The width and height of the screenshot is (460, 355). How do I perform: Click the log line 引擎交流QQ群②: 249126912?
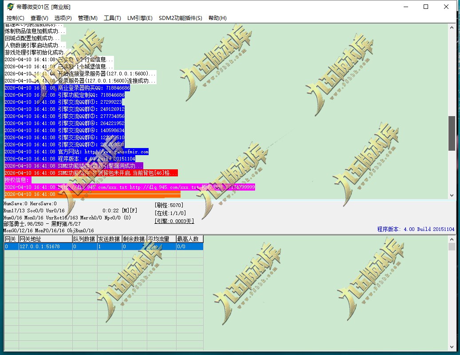64,109
